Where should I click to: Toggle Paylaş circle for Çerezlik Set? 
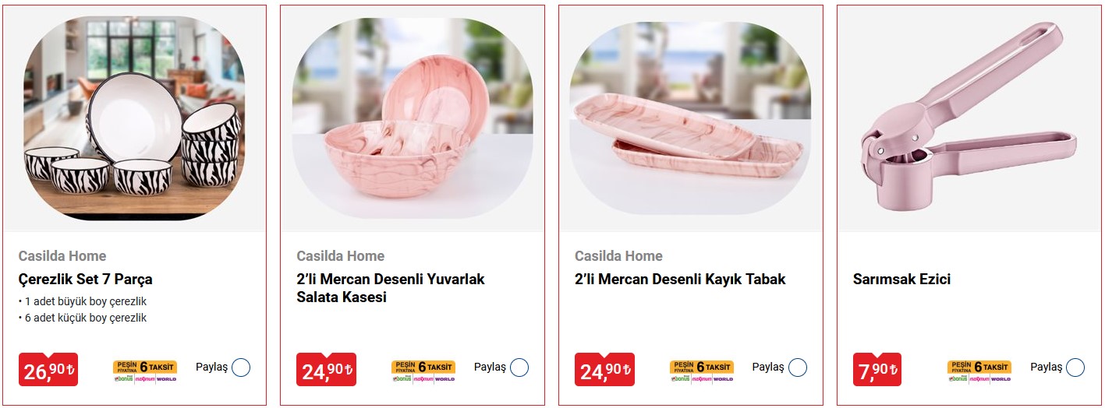(x=241, y=368)
